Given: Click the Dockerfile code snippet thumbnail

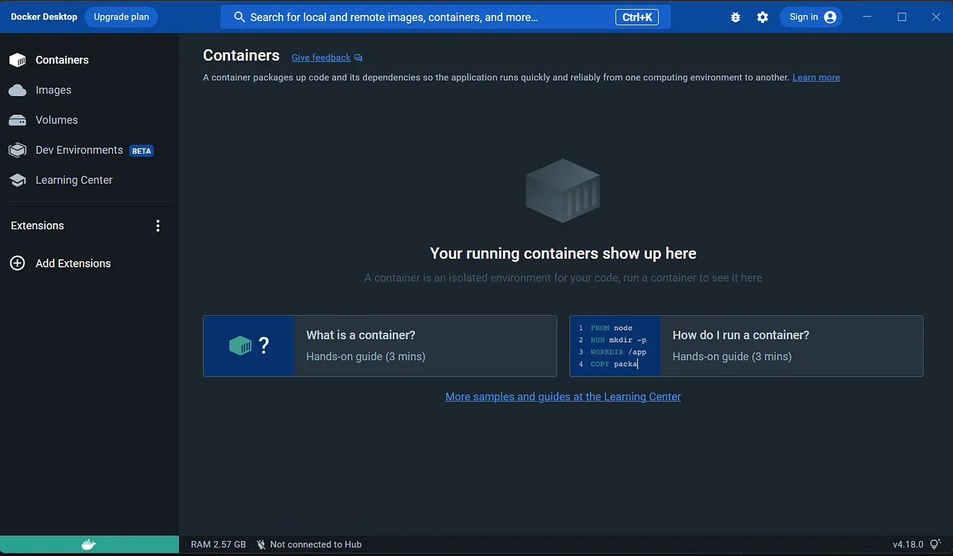Looking at the screenshot, I should click(x=615, y=346).
